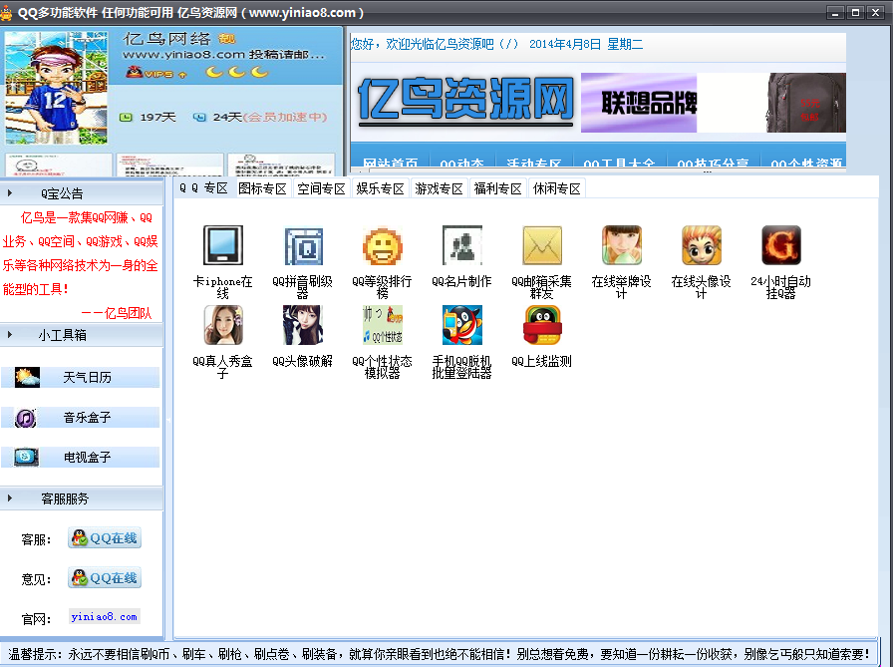Click the 联想品牌 advertisement banner

639,103
